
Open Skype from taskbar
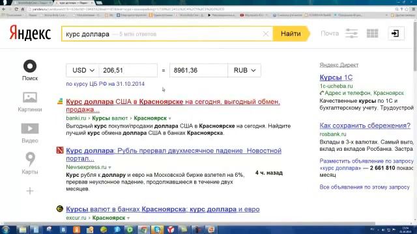[157, 229]
